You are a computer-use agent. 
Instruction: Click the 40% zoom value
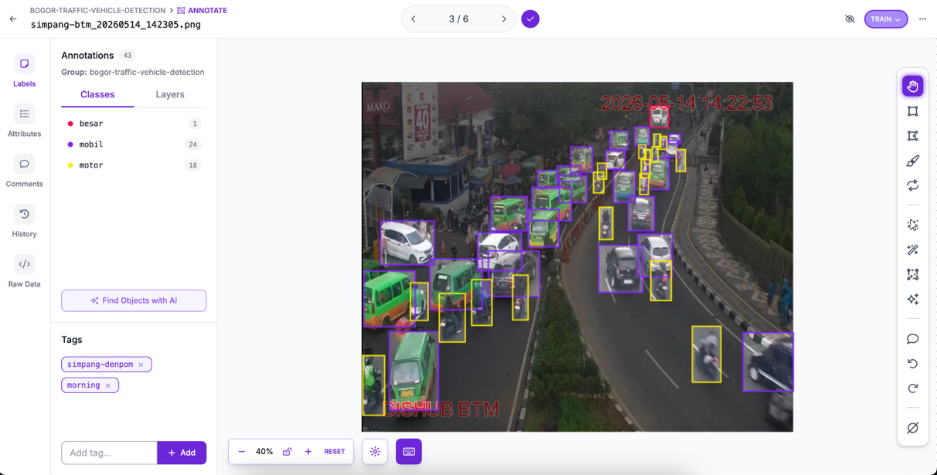(264, 452)
